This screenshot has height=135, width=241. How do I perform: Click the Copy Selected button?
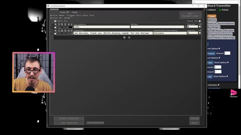click(x=69, y=123)
